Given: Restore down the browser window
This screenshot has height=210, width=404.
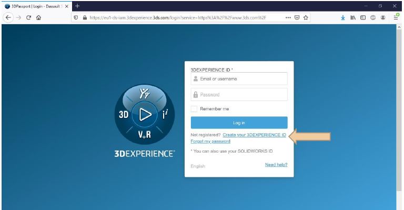Looking at the screenshot, I should click(380, 6).
